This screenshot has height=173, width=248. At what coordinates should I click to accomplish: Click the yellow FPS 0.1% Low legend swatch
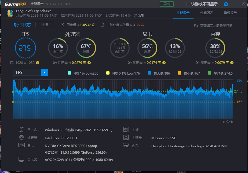pyautogui.click(x=108, y=73)
